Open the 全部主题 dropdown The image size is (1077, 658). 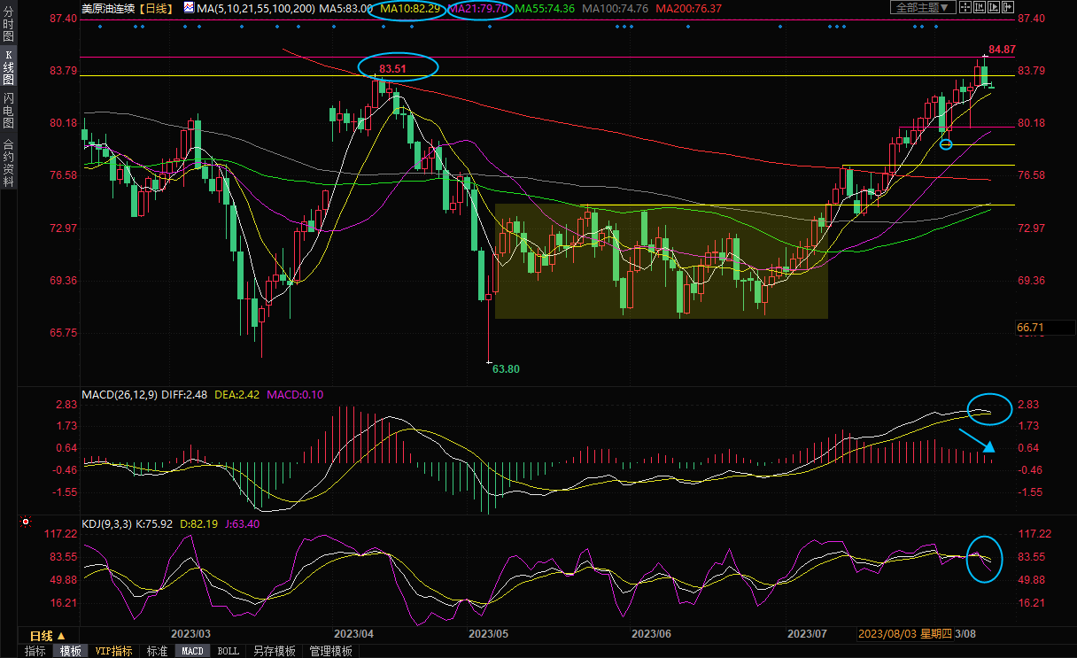(x=922, y=8)
